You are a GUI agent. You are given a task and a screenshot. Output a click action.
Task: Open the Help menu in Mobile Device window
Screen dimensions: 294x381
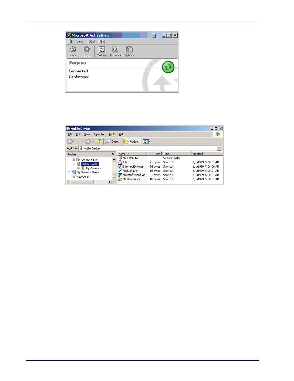(122, 135)
